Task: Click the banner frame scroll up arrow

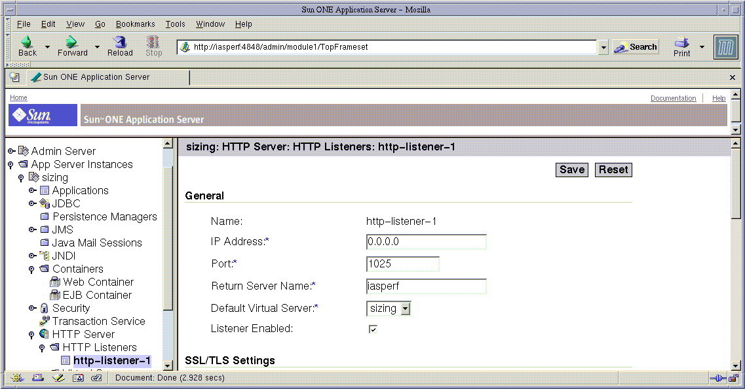Action: (x=735, y=94)
